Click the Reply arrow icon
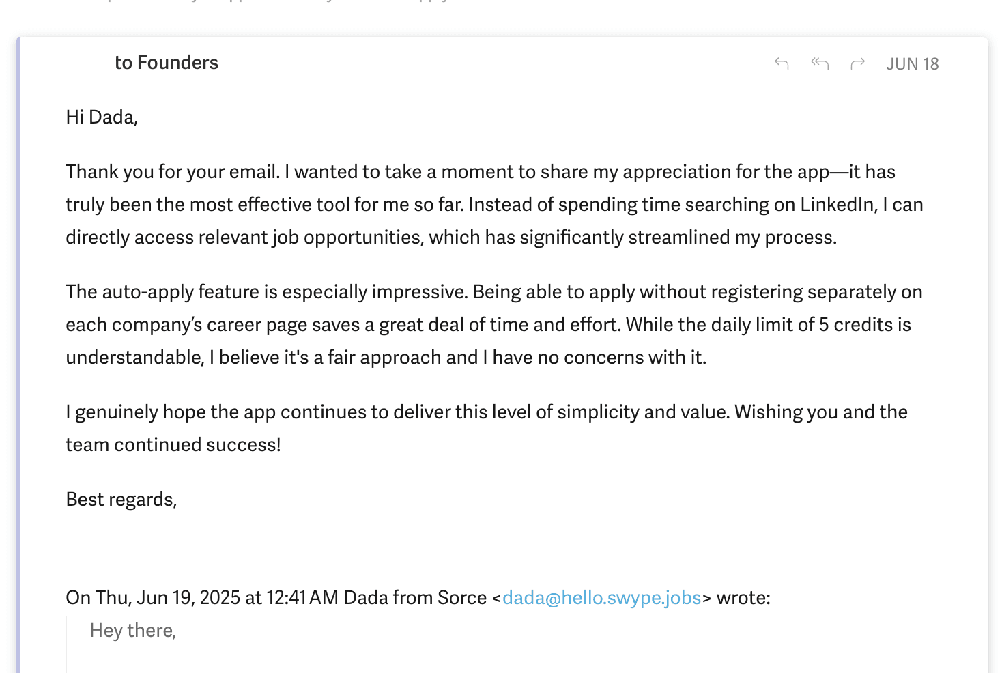The image size is (1002, 673). (x=782, y=63)
